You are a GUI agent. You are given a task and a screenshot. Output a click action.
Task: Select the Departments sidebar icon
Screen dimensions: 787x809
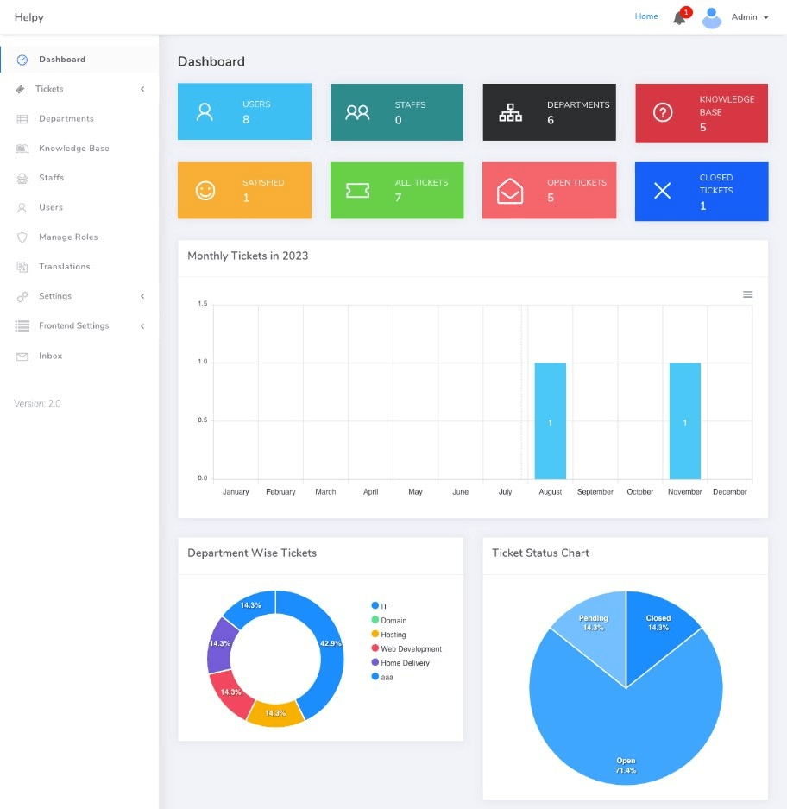22,118
